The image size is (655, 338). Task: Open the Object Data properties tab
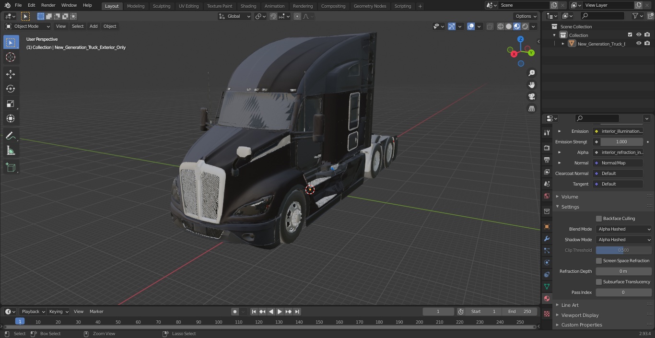[547, 286]
